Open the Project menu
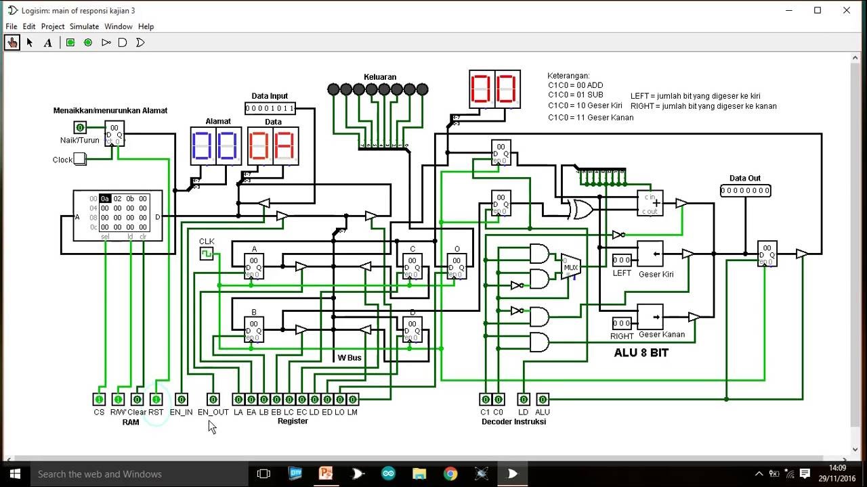The width and height of the screenshot is (867, 487). point(53,26)
